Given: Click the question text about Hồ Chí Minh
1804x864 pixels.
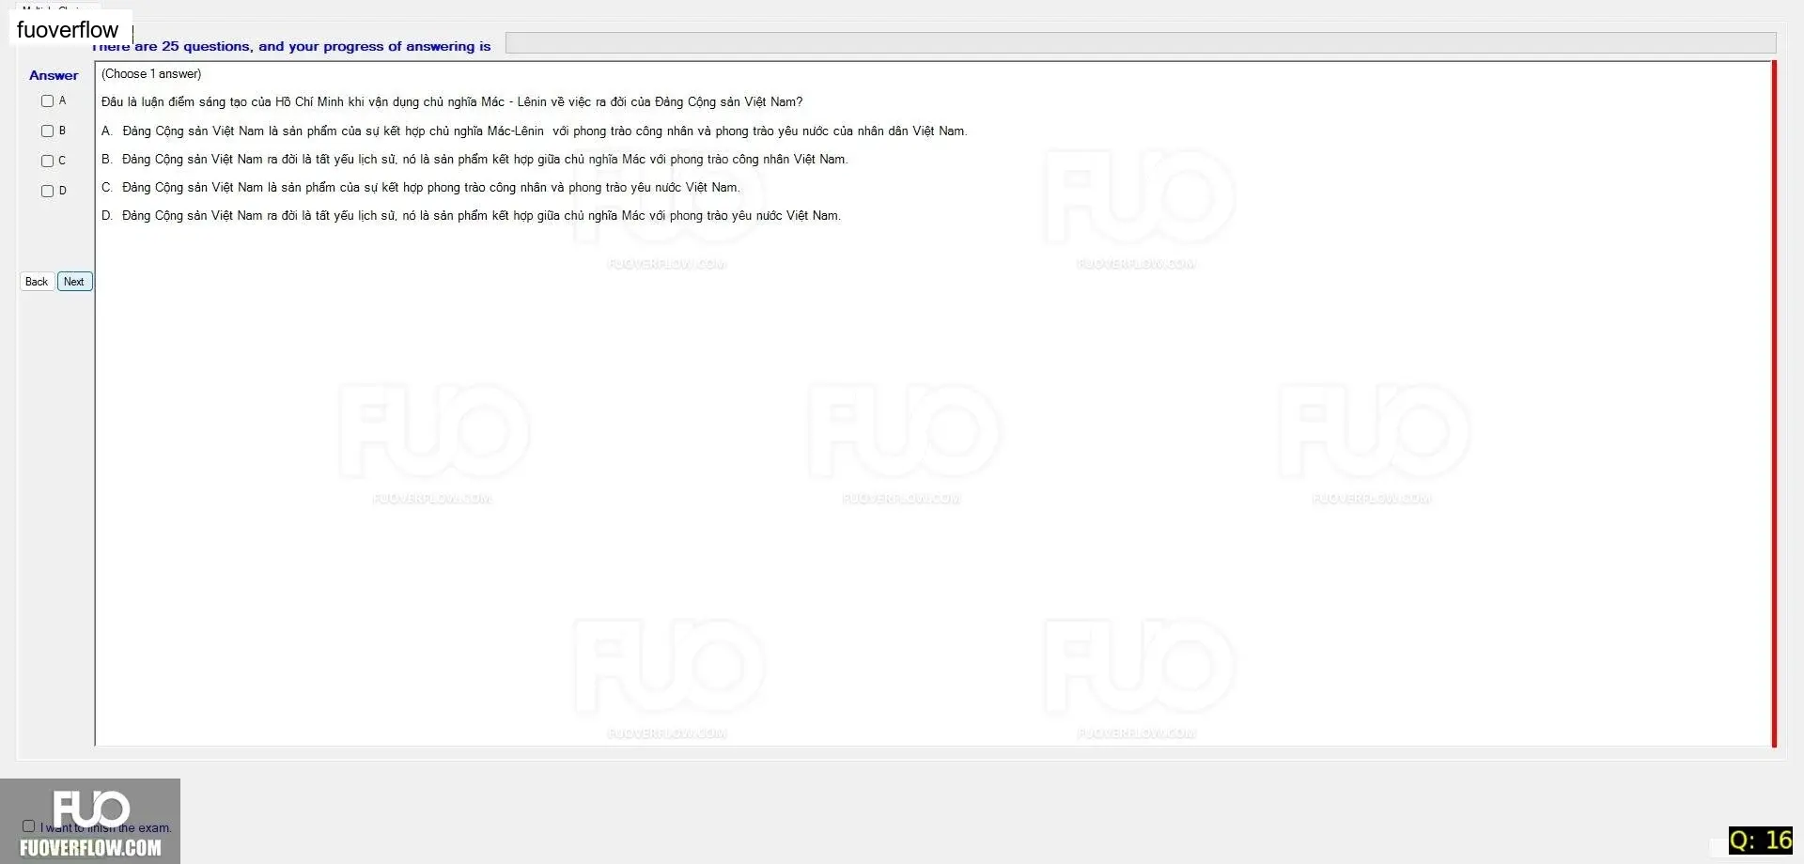Looking at the screenshot, I should click(452, 102).
